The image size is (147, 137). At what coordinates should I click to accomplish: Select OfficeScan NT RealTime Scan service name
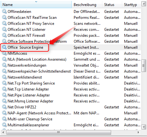click(32, 18)
